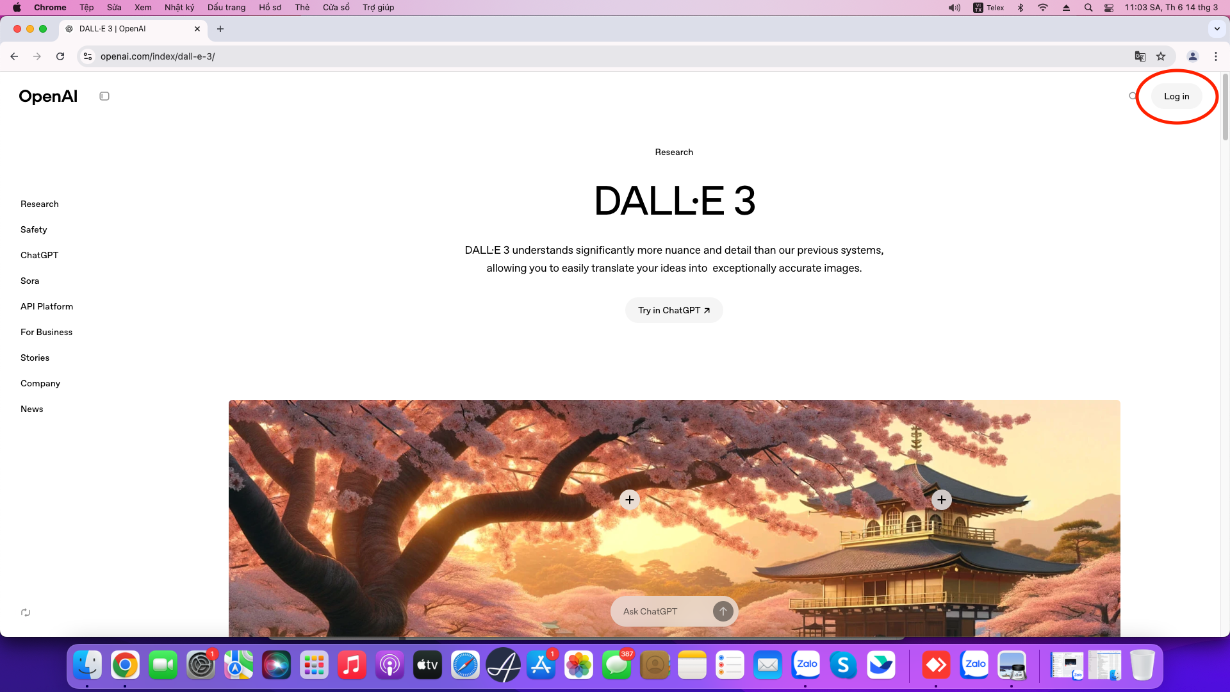Bookmark this page with the star
This screenshot has width=1230, height=692.
(x=1161, y=56)
